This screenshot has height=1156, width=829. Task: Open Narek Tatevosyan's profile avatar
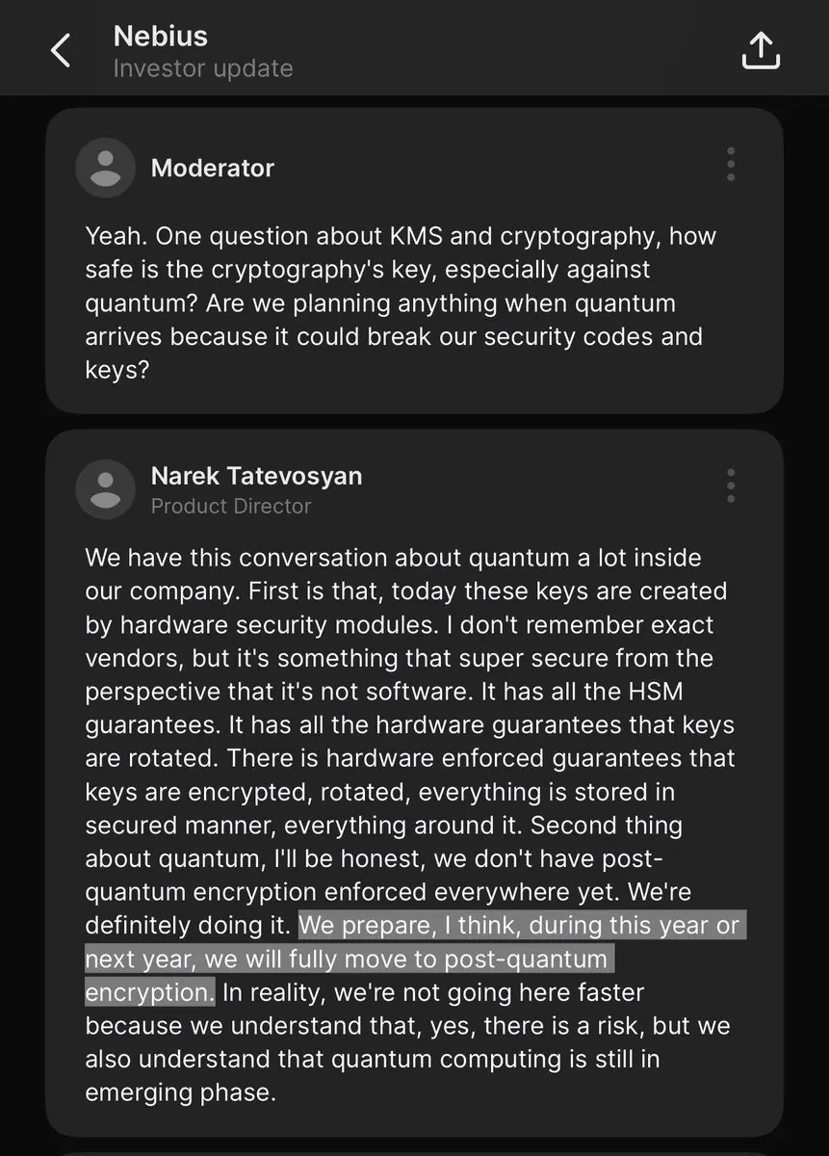tap(105, 489)
